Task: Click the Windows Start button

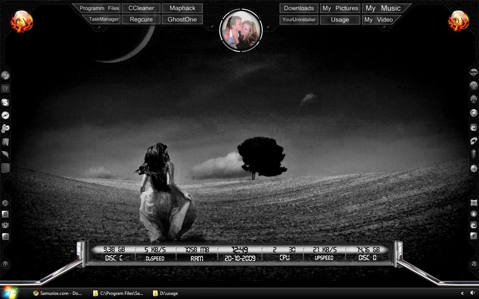Action: click(x=9, y=293)
